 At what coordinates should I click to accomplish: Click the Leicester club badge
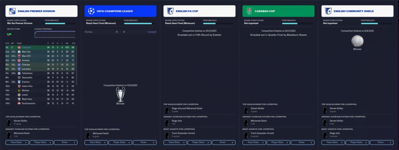pyautogui.click(x=19, y=69)
